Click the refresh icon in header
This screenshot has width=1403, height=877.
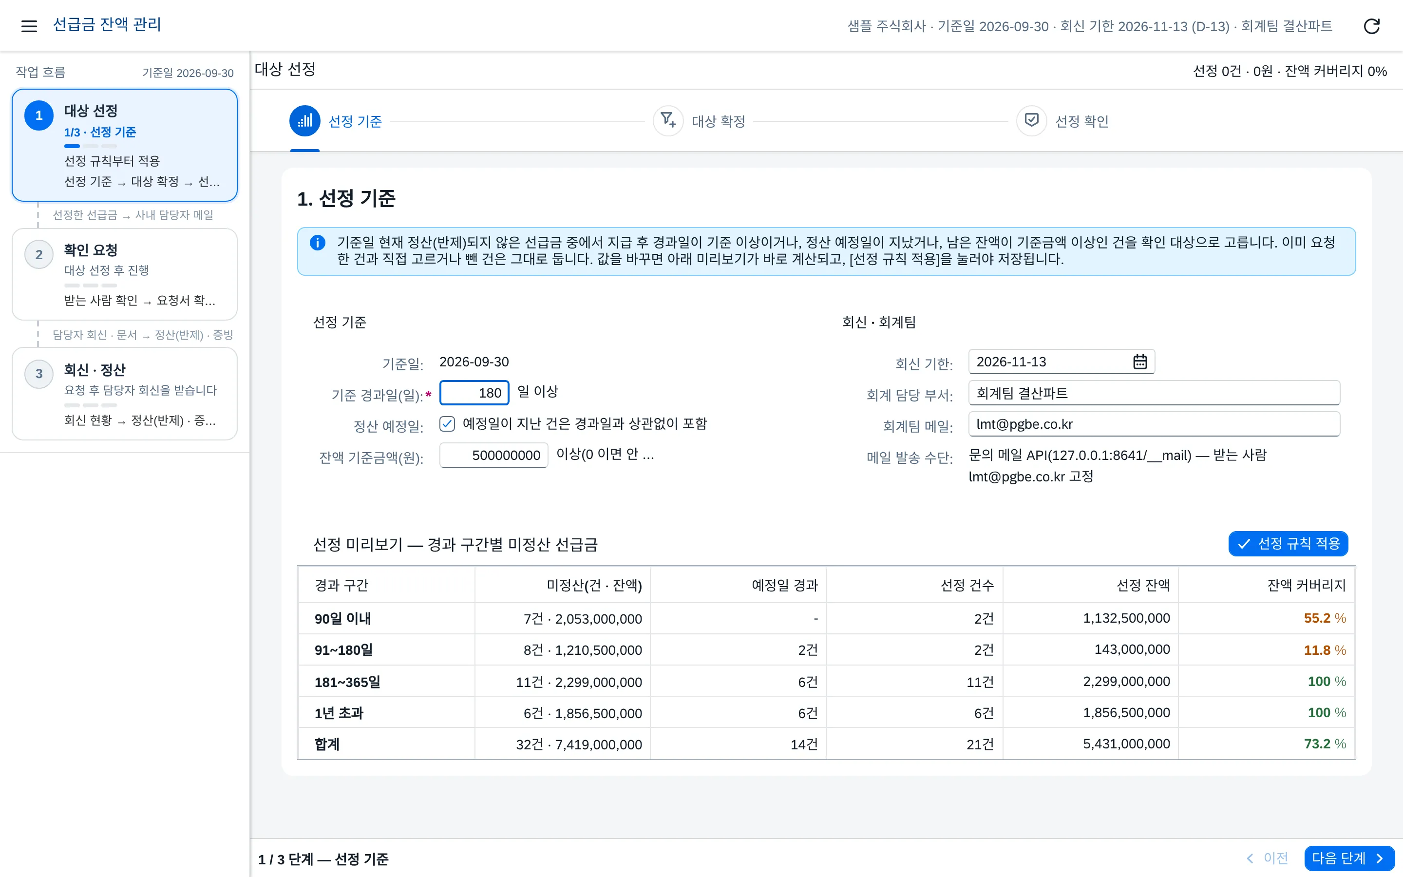1371,25
